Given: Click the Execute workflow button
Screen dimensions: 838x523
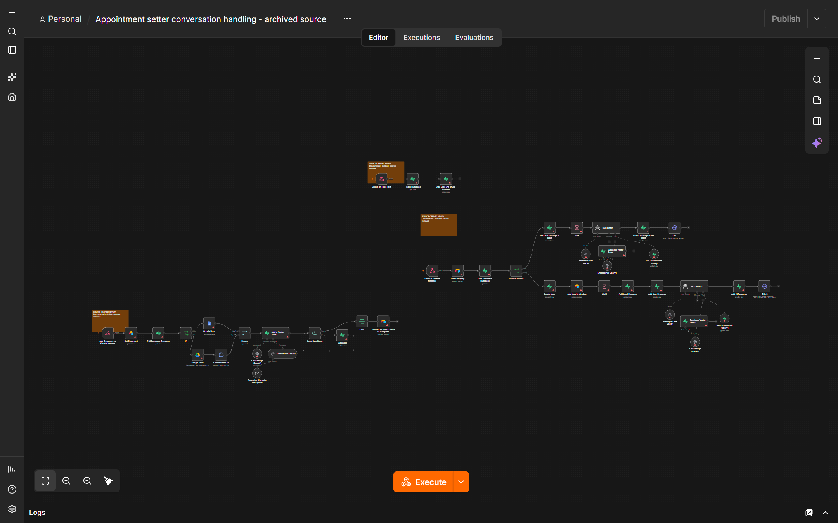Looking at the screenshot, I should (423, 482).
